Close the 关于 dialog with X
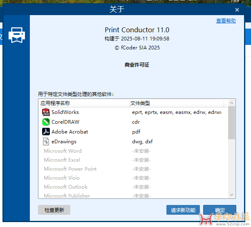Viewport: 251px width, 227px height. point(237,10)
